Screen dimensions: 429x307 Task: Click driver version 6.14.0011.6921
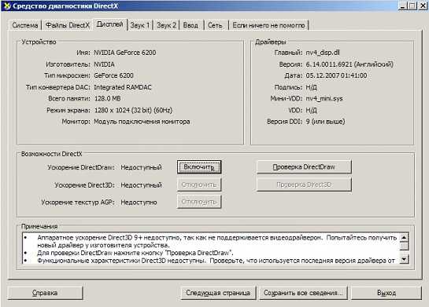pos(349,64)
